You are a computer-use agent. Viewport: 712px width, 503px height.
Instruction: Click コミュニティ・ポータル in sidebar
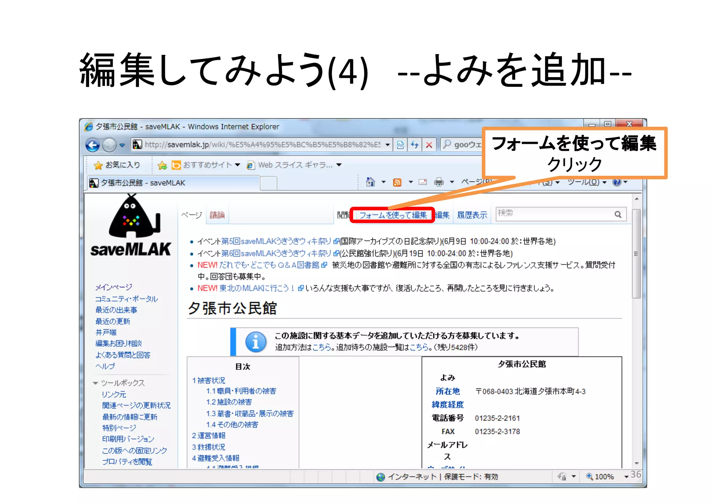point(127,299)
